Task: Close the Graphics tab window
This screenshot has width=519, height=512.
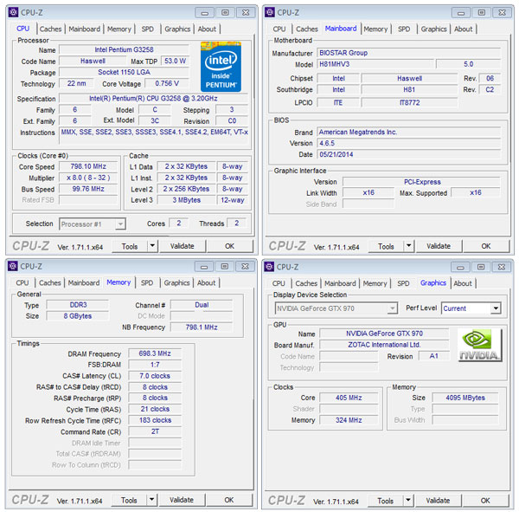Action: 502,267
